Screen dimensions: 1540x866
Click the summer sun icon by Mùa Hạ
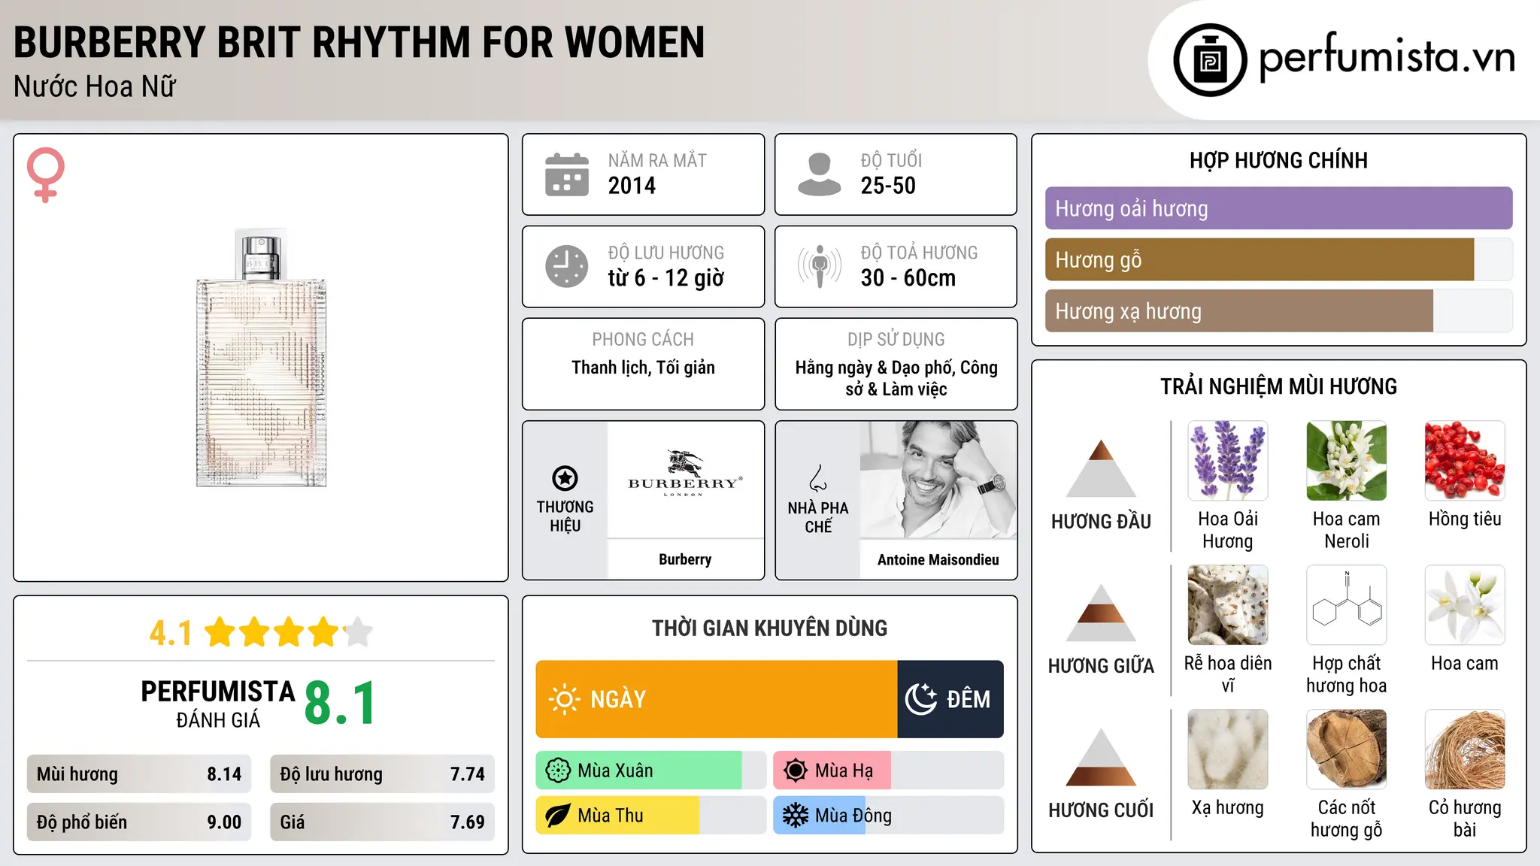click(796, 771)
